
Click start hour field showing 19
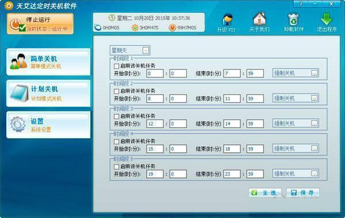coord(155,174)
